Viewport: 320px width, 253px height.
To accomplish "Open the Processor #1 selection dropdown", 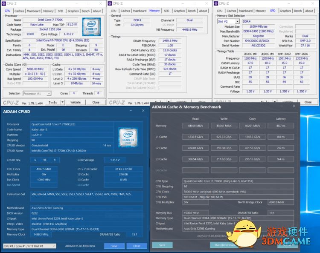I will [x=37, y=94].
